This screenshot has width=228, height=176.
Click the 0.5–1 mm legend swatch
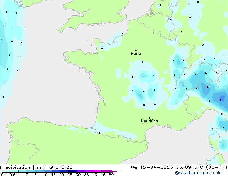click(x=14, y=171)
